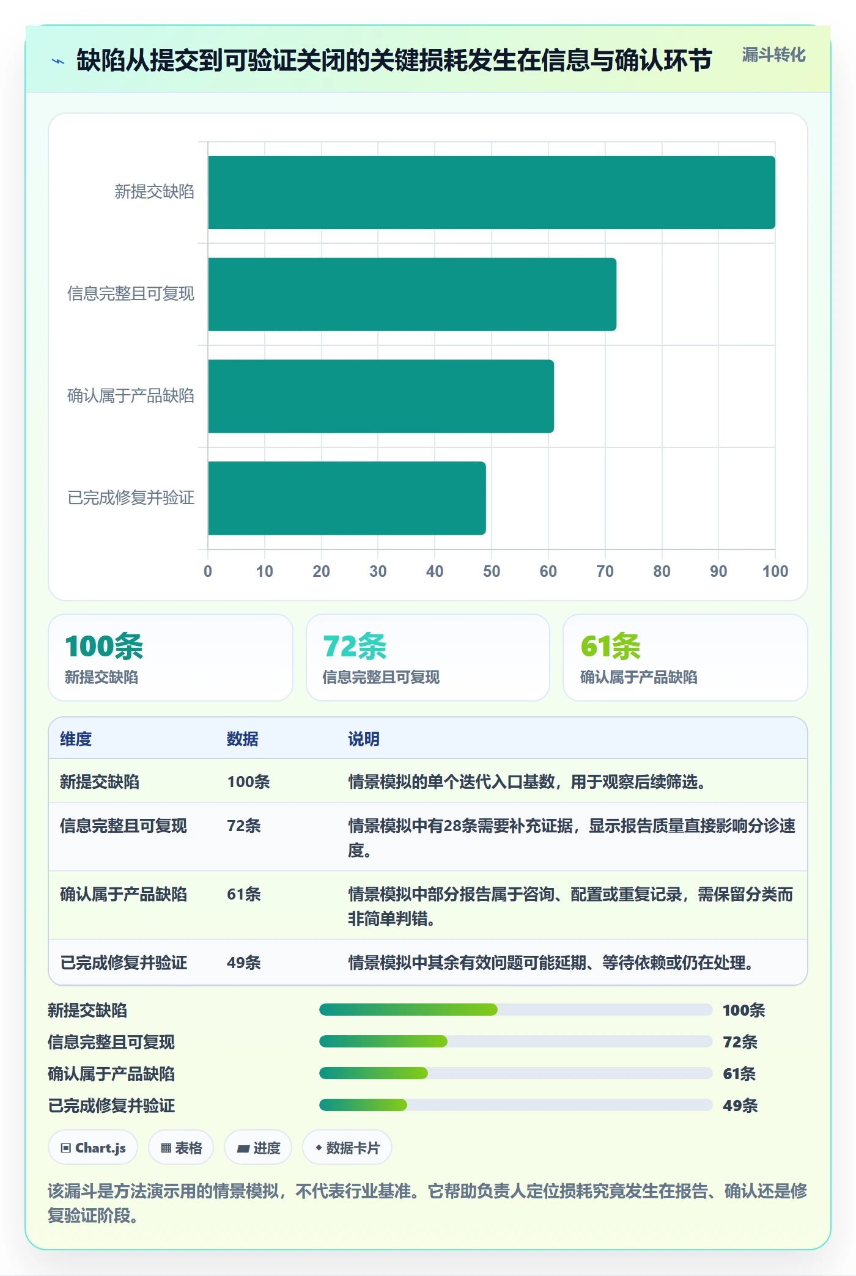Click the 维度 column header
This screenshot has width=856, height=1276.
click(76, 739)
